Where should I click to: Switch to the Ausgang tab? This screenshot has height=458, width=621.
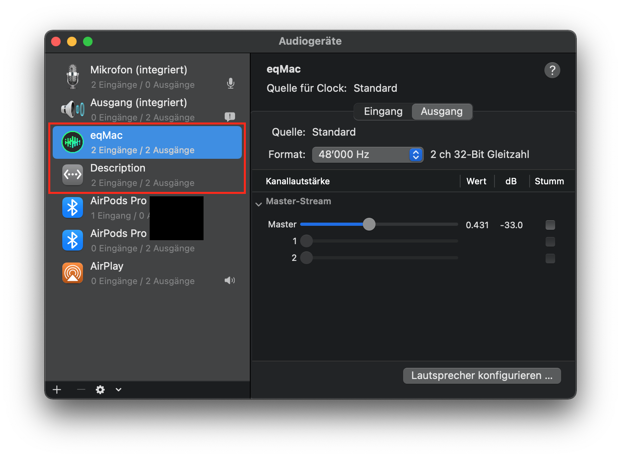tap(442, 112)
